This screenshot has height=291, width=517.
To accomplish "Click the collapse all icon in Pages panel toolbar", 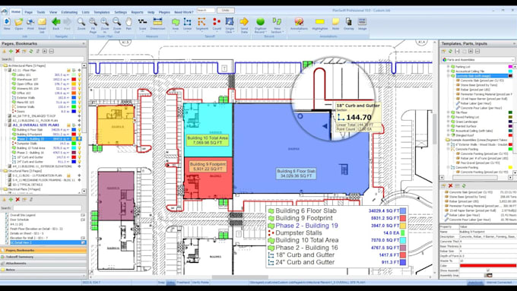I will pyautogui.click(x=51, y=52).
